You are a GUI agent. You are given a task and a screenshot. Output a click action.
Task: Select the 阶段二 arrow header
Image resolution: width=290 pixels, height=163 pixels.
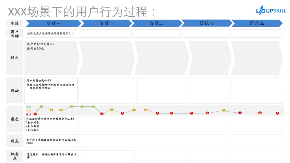click(106, 23)
